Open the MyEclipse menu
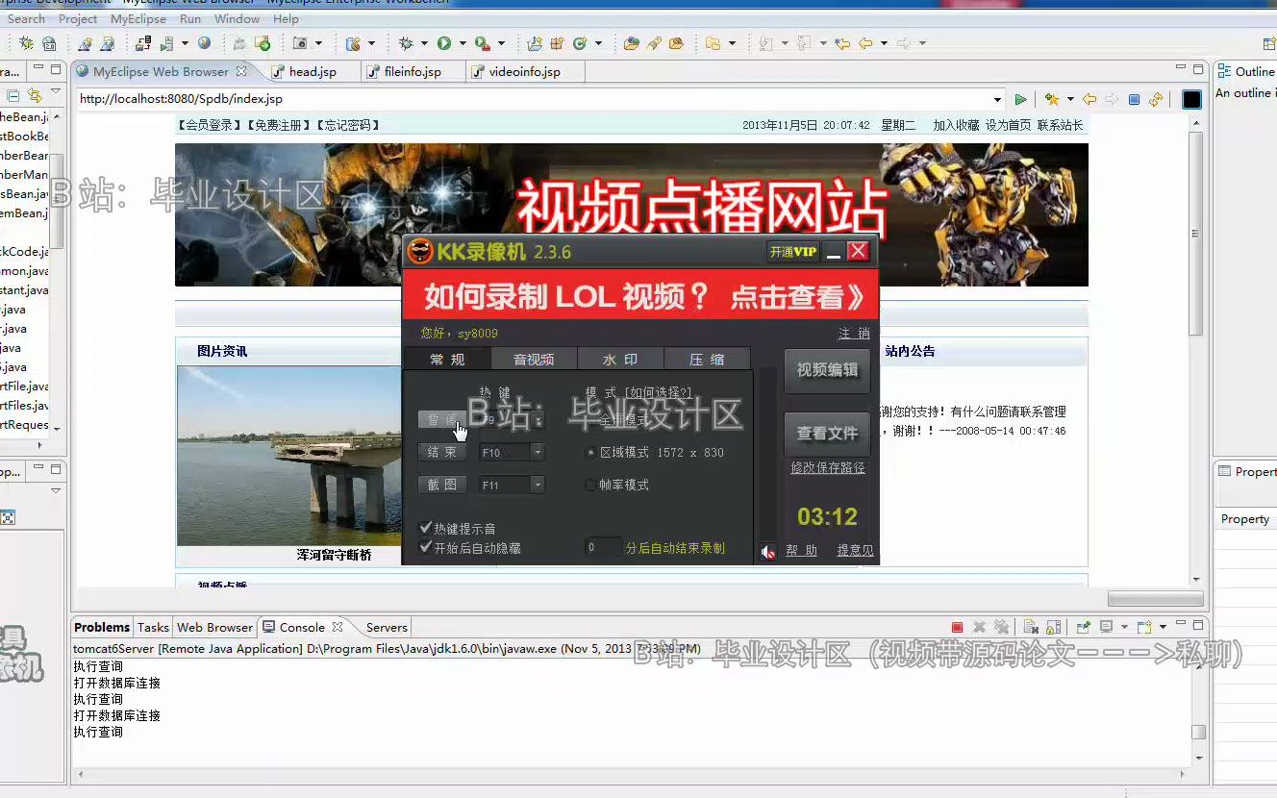This screenshot has height=798, width=1277. coord(138,18)
